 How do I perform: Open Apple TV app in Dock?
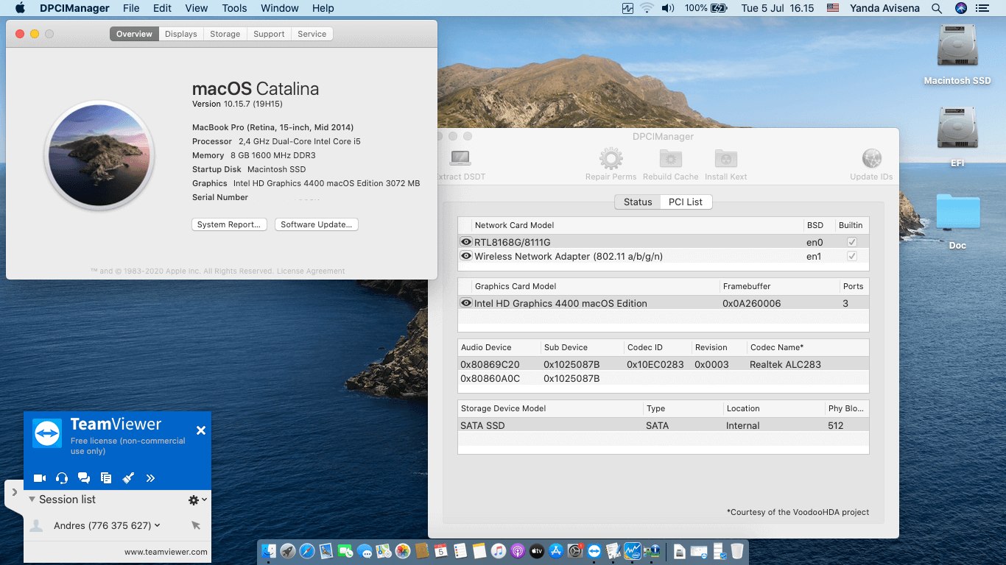coord(536,550)
